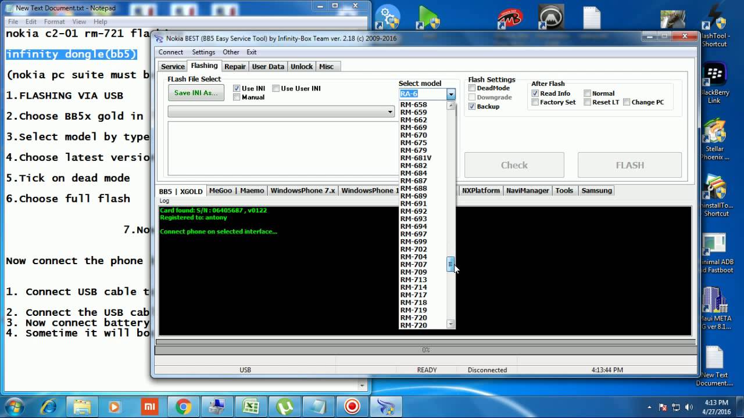Switch to the Repair tab
Viewport: 744px width, 418px height.
[235, 66]
